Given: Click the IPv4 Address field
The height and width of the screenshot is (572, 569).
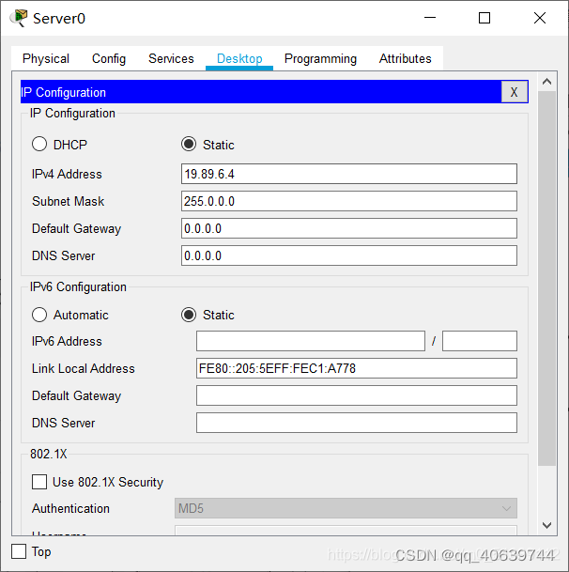Looking at the screenshot, I should [349, 174].
